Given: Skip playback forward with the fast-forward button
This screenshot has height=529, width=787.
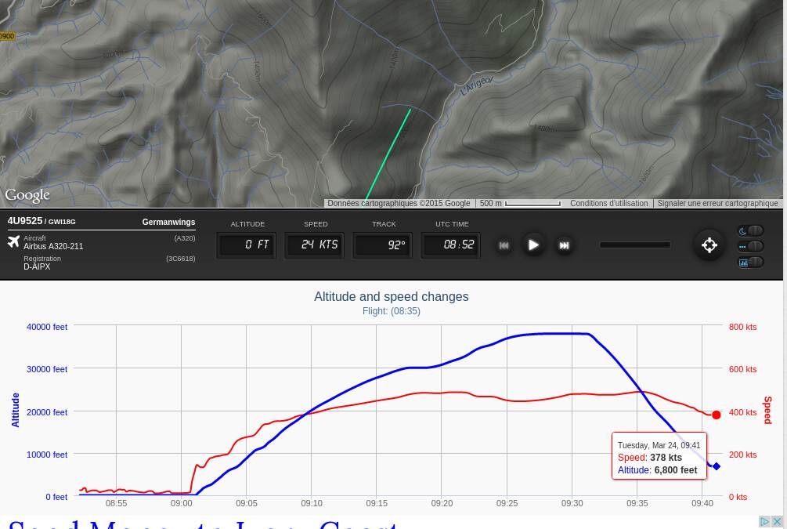Looking at the screenshot, I should pyautogui.click(x=564, y=245).
